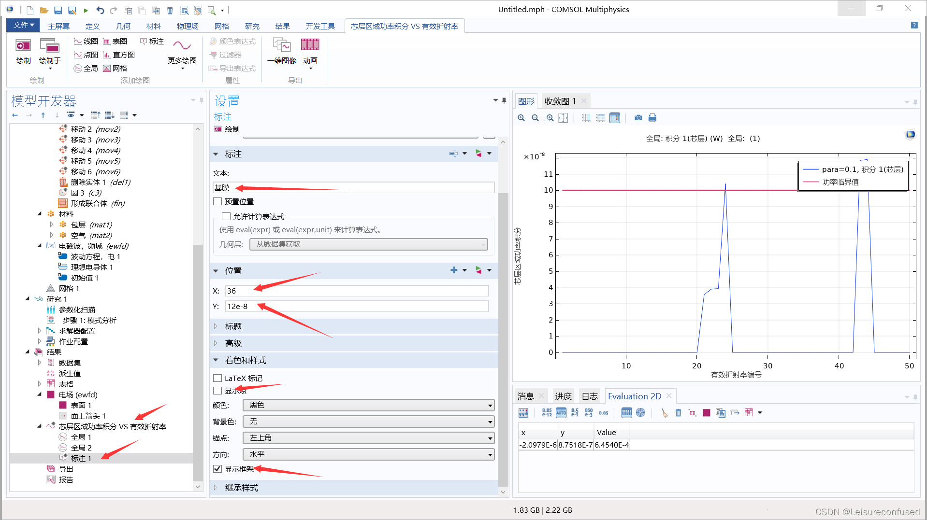Screen dimensions: 927x520
Task: Select 参数化扫描 node in model tree
Action: point(76,309)
